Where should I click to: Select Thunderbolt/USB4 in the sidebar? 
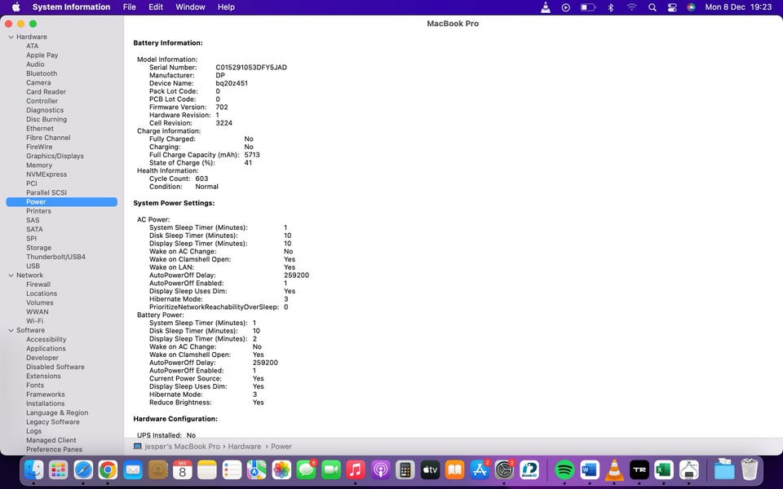pos(55,257)
